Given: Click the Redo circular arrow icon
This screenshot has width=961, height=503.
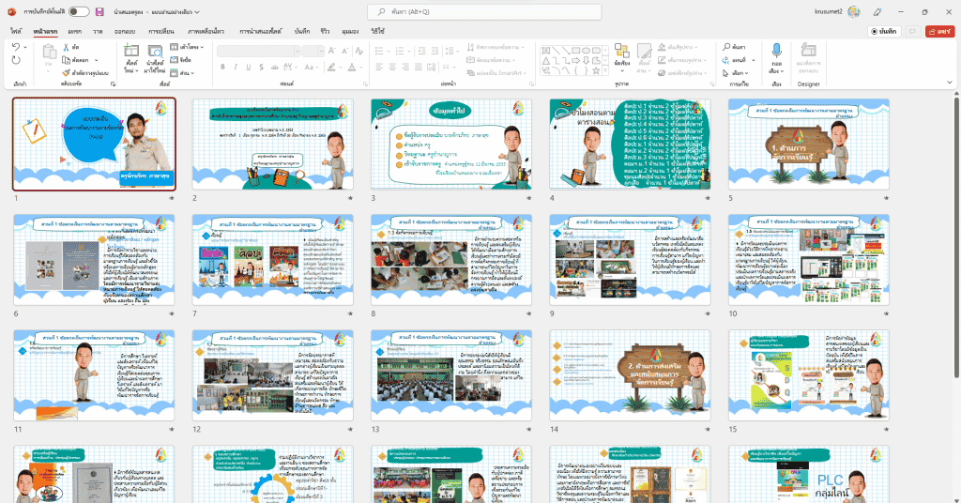Looking at the screenshot, I should pos(16,60).
